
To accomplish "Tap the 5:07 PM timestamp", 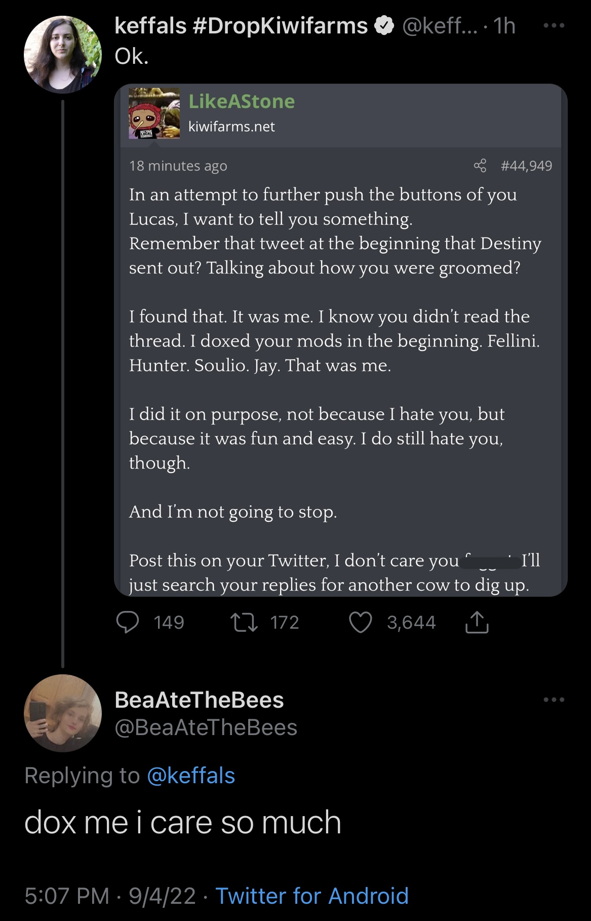I will pyautogui.click(x=66, y=896).
